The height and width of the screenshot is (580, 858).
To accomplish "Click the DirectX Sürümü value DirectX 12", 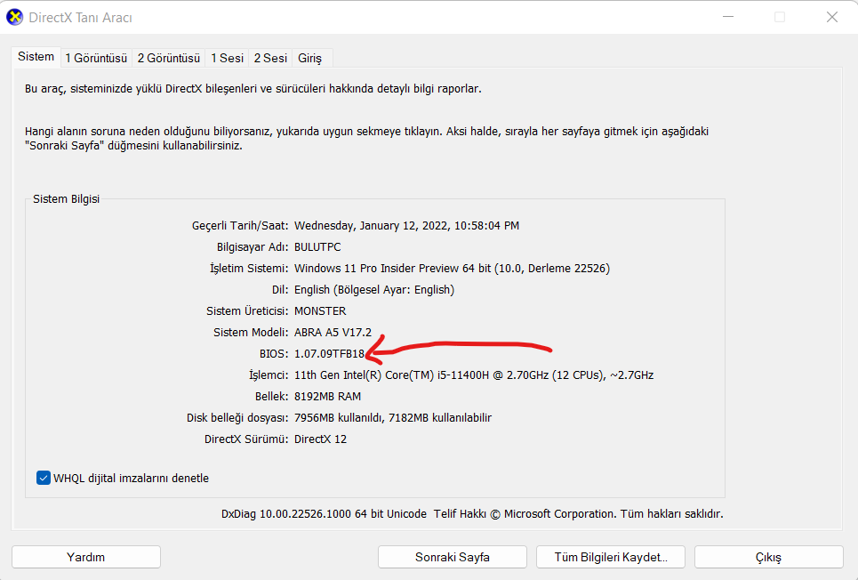I will [320, 439].
